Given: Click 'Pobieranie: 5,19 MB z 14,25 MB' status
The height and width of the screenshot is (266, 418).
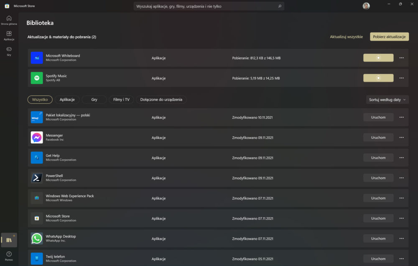Looking at the screenshot, I should (256, 78).
